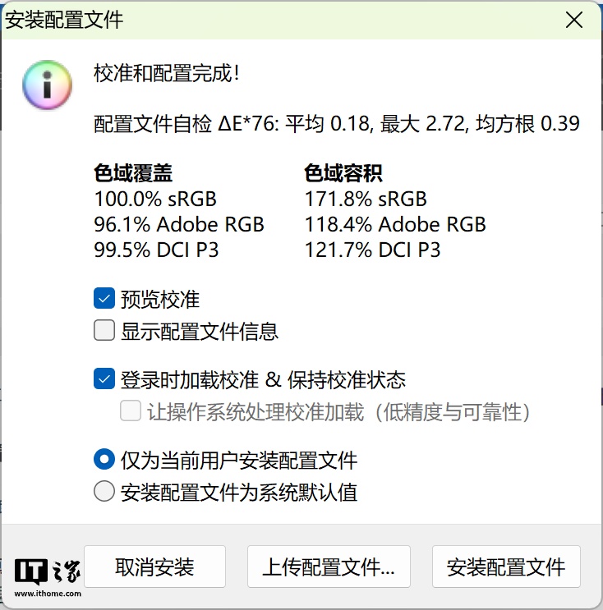Open 上传配置文件... upload option
Screen dimensions: 603x610
click(329, 566)
